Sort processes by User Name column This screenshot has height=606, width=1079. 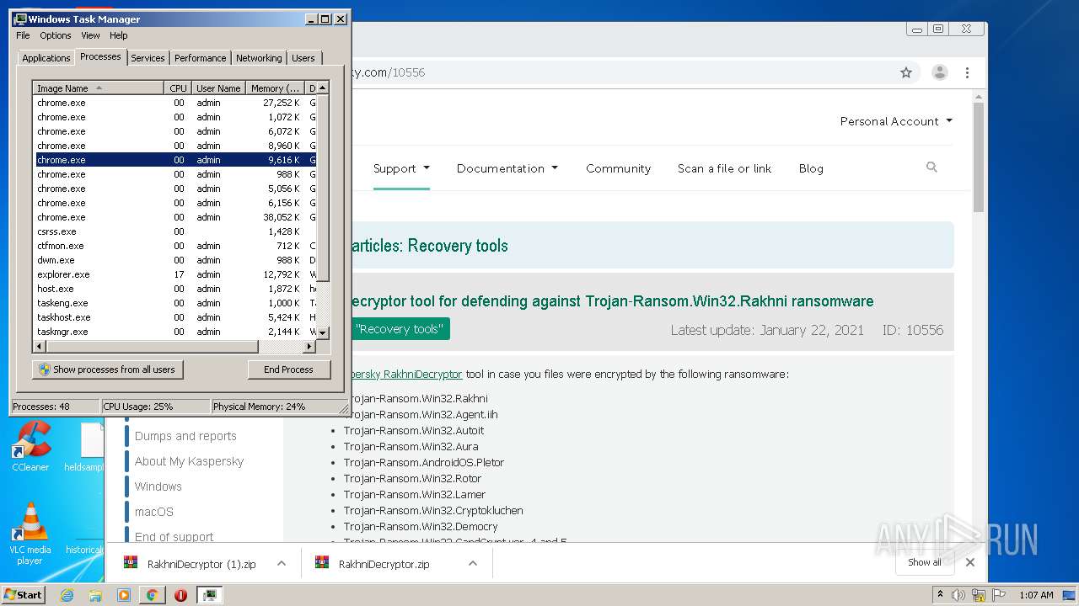tap(218, 88)
